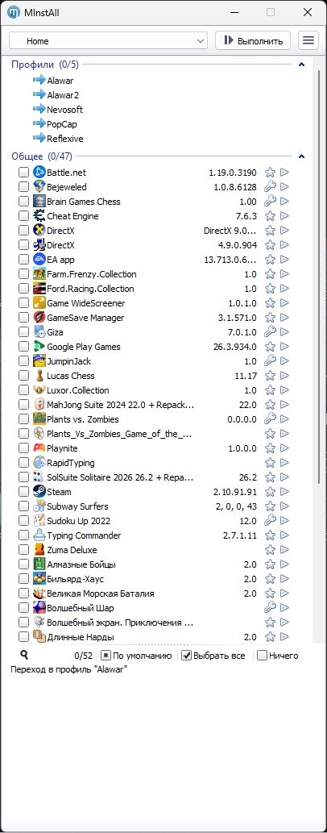Image resolution: width=327 pixels, height=833 pixels.
Task: Click the key icon for JumpinJack
Action: (x=270, y=361)
